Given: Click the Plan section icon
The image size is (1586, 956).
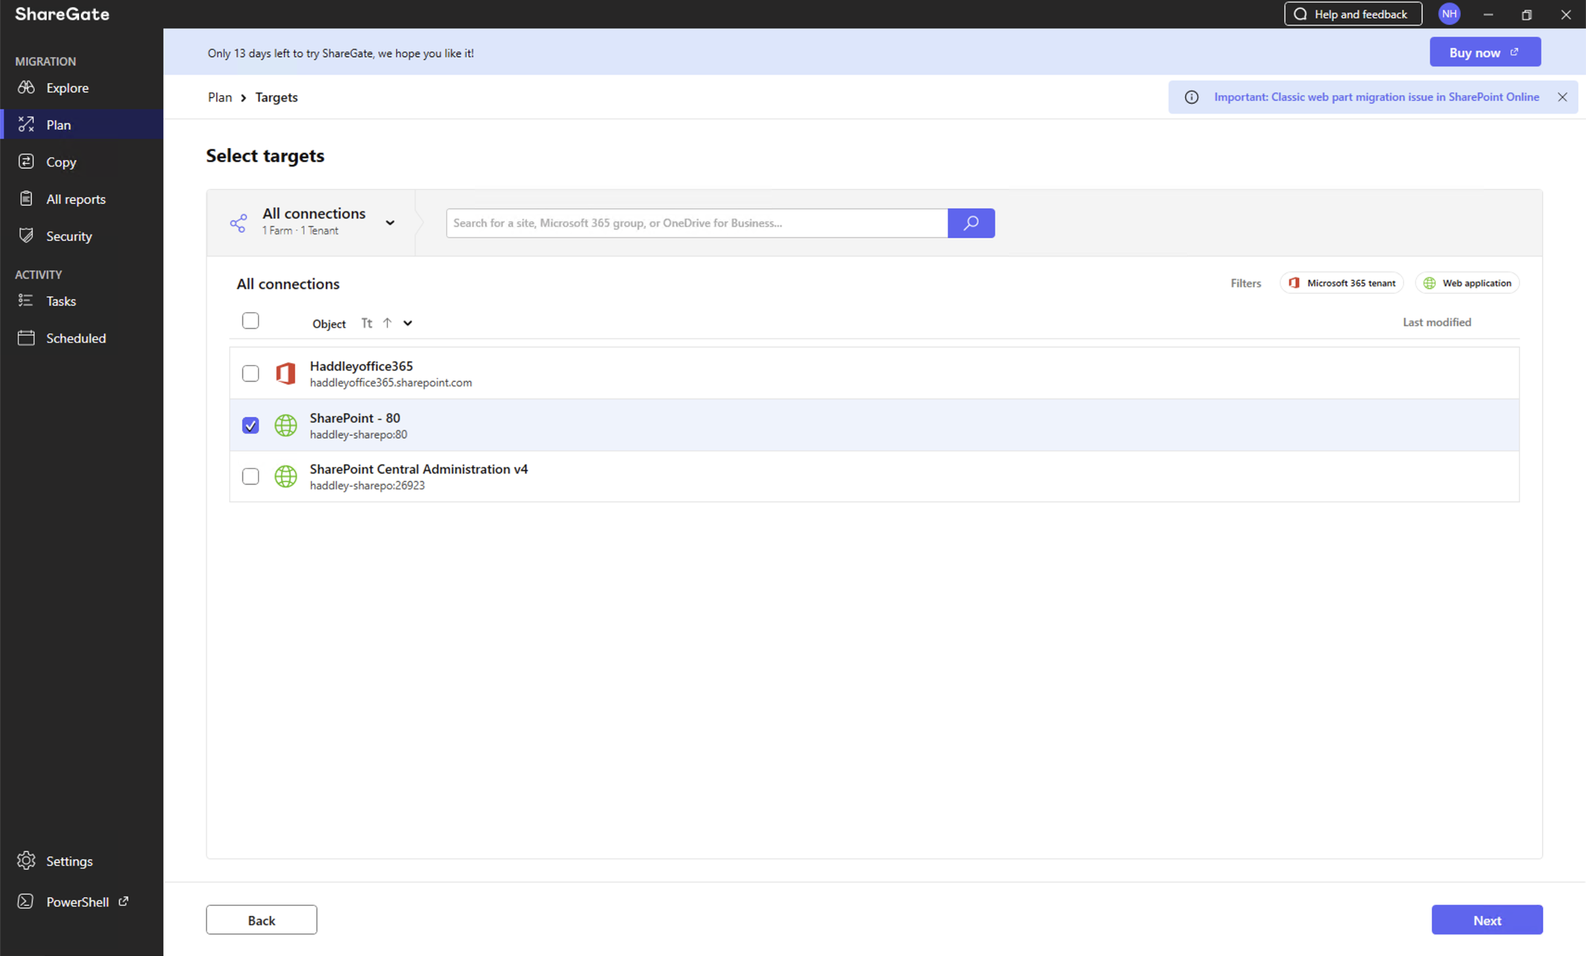Looking at the screenshot, I should (x=26, y=124).
